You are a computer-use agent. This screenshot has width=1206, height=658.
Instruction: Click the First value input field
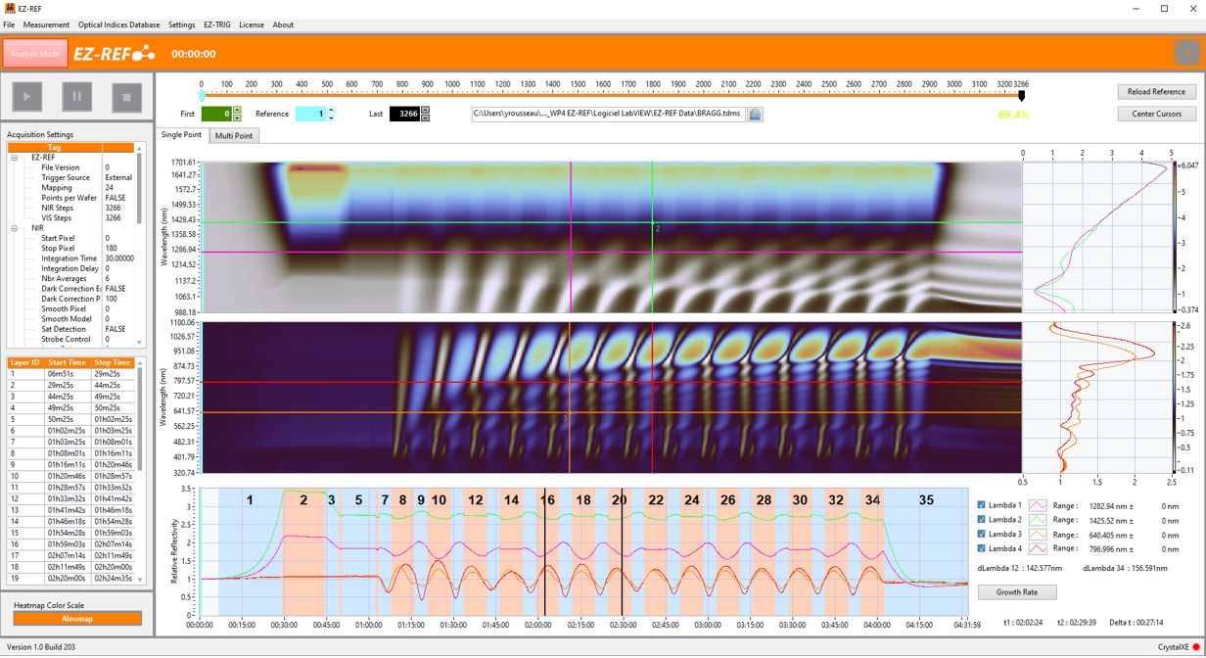(216, 115)
